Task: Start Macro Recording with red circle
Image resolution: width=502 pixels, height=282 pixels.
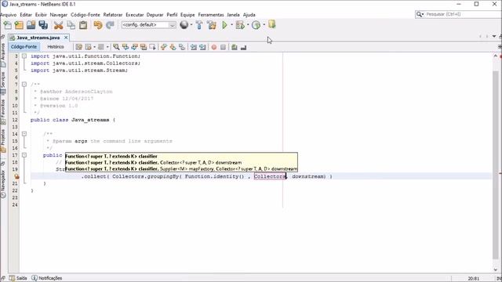Action: (214, 47)
